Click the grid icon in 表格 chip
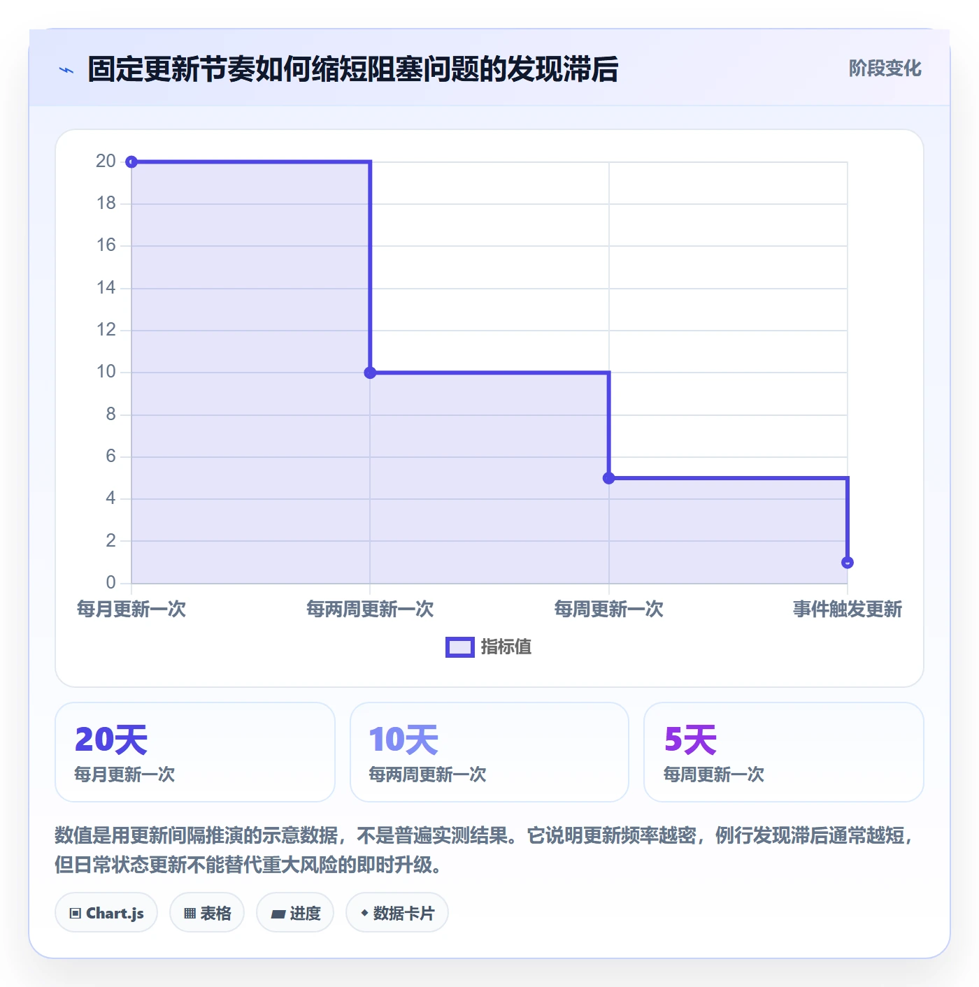979x987 pixels. [x=190, y=914]
